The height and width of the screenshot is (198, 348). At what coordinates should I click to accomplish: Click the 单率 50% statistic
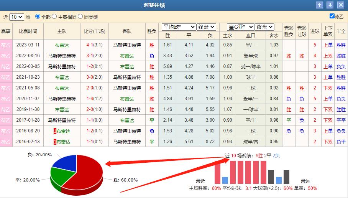point(305,188)
